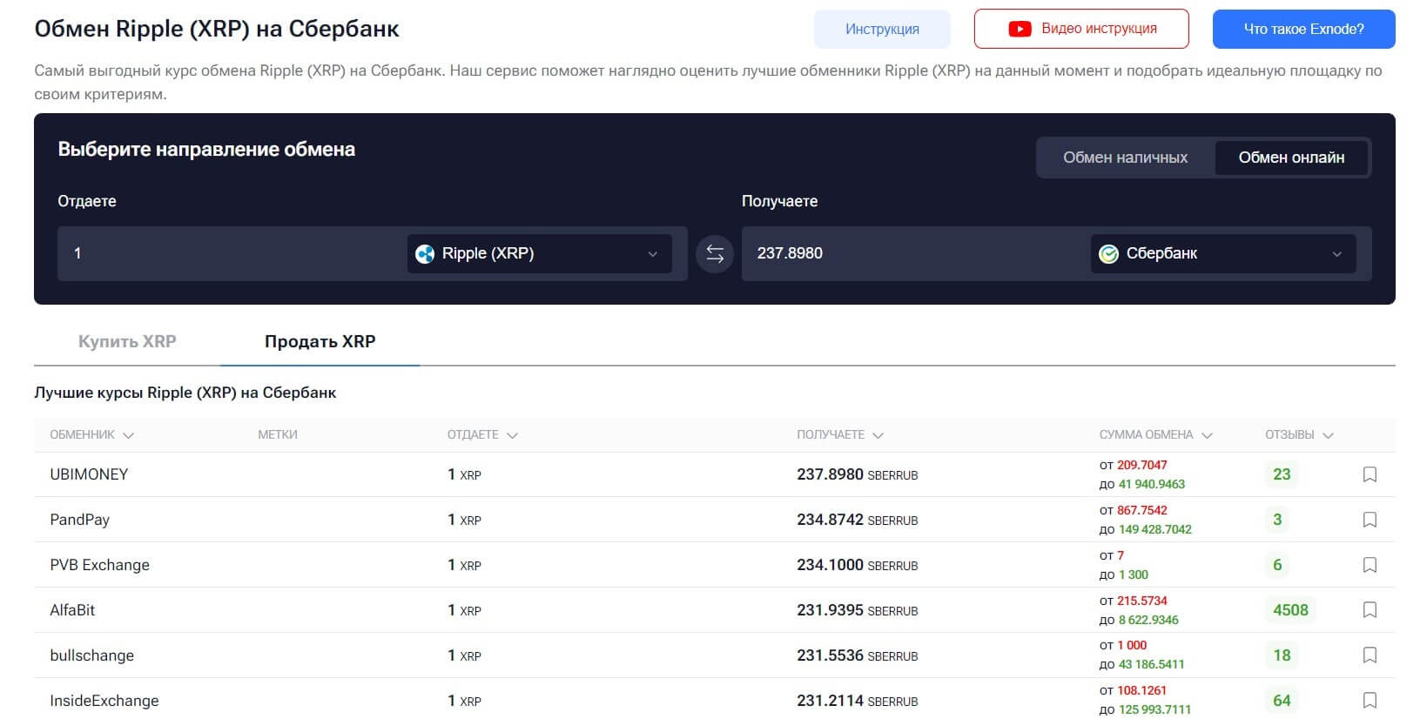Click the swap currencies arrows icon
The image size is (1427, 719).
tap(714, 253)
